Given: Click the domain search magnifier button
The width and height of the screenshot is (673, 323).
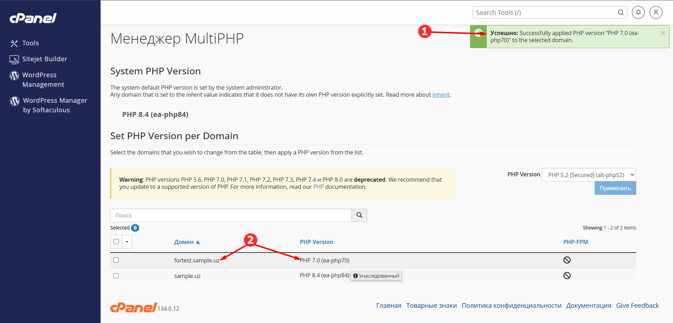Looking at the screenshot, I should [x=359, y=215].
